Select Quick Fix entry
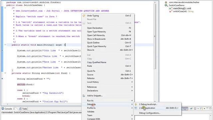 (108, 71)
